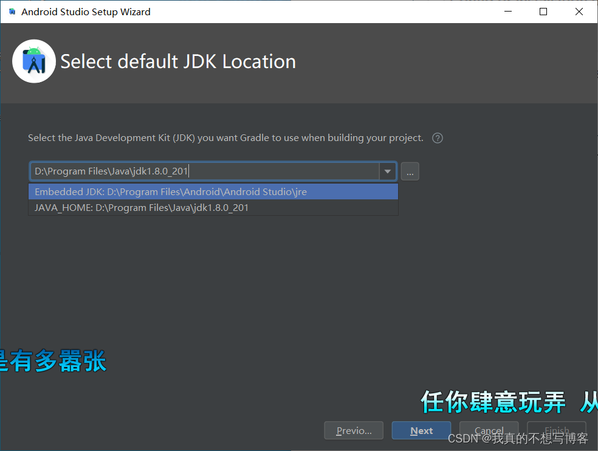Viewport: 598px width, 451px height.
Task: Click the title bar Android Studio icon
Action: (12, 12)
